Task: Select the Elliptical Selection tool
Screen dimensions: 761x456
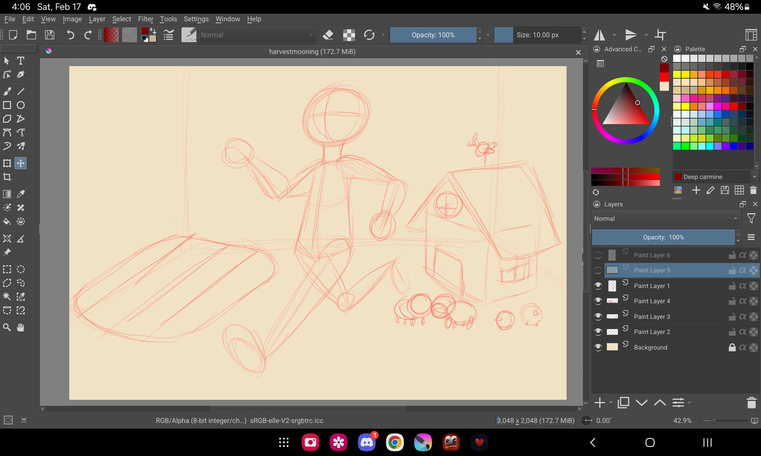Action: [21, 269]
